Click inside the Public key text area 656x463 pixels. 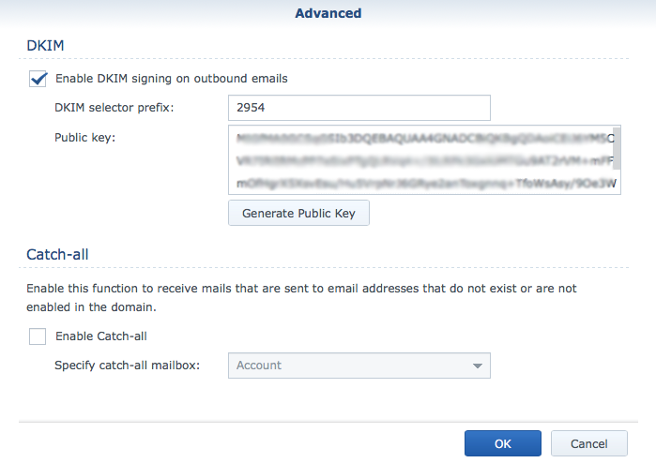pos(420,159)
